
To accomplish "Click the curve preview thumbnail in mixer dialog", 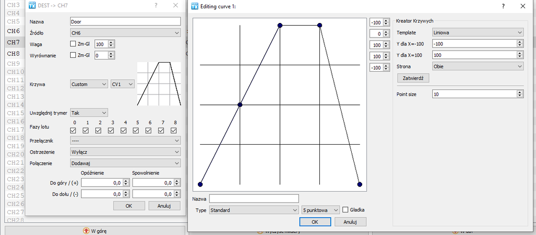I will 159,84.
